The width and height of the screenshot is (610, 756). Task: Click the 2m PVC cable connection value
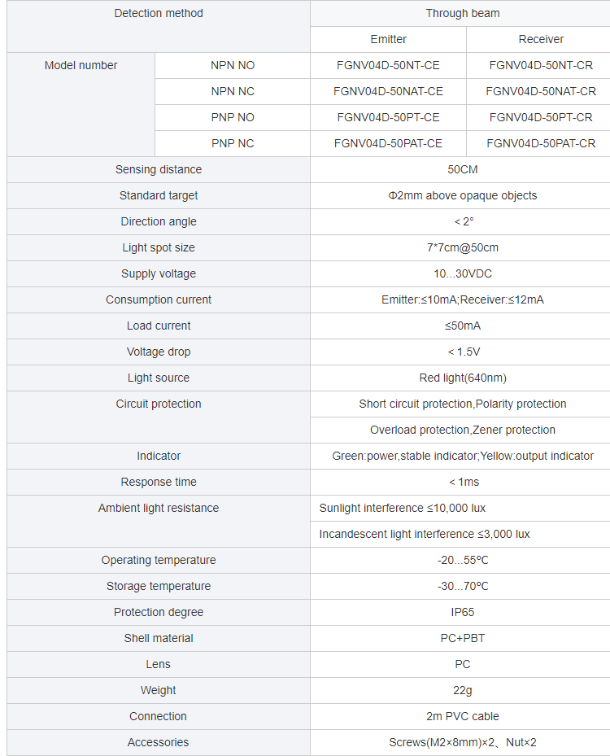click(463, 716)
